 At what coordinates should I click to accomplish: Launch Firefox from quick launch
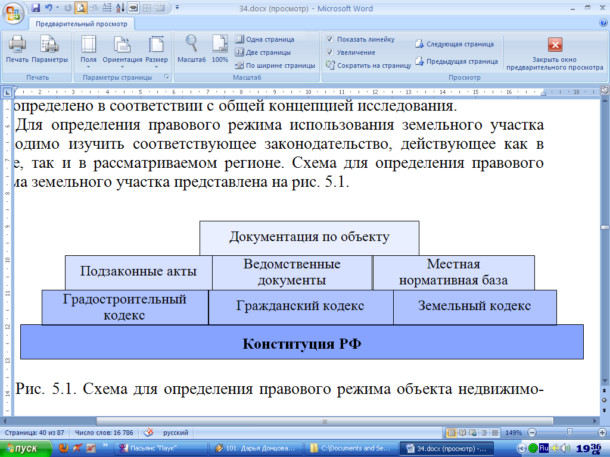click(63, 448)
